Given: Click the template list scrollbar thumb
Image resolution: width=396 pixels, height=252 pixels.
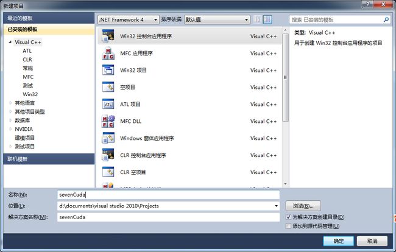Looking at the screenshot, I should [285, 77].
